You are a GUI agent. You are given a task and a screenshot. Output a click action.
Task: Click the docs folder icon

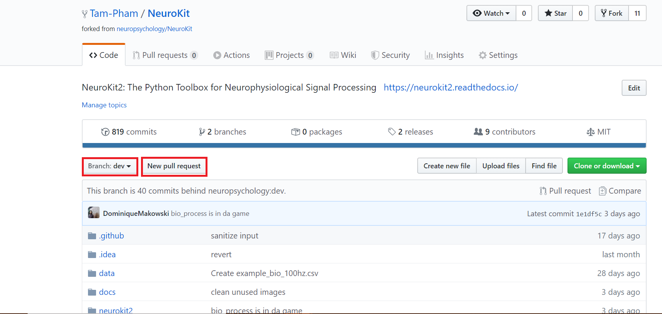(x=92, y=292)
